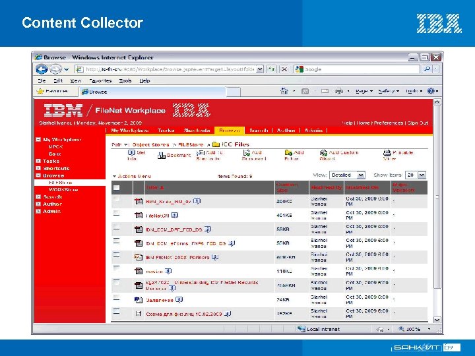The image size is (475, 356).
Task: Click the Add Custom Object icon
Action: point(323,152)
